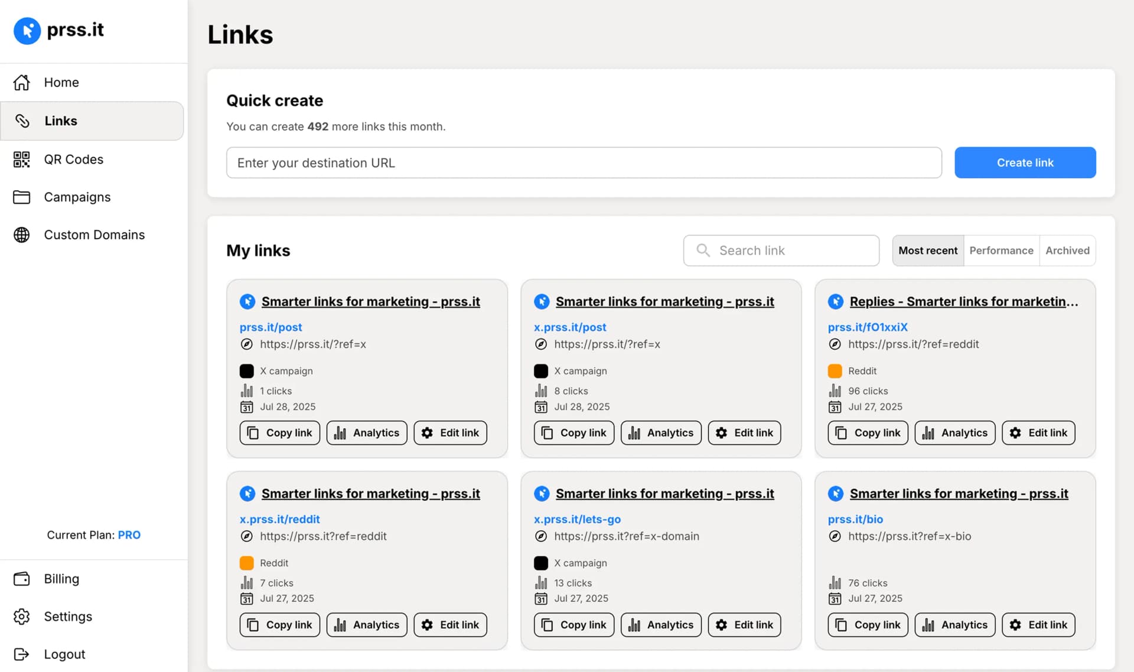Click the Custom Domains globe icon

coord(22,235)
